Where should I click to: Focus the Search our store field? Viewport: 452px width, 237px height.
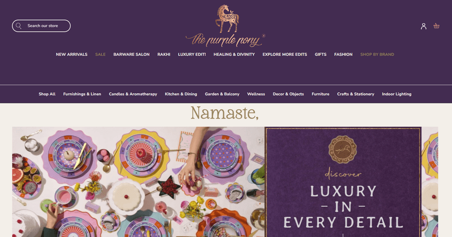pos(41,26)
